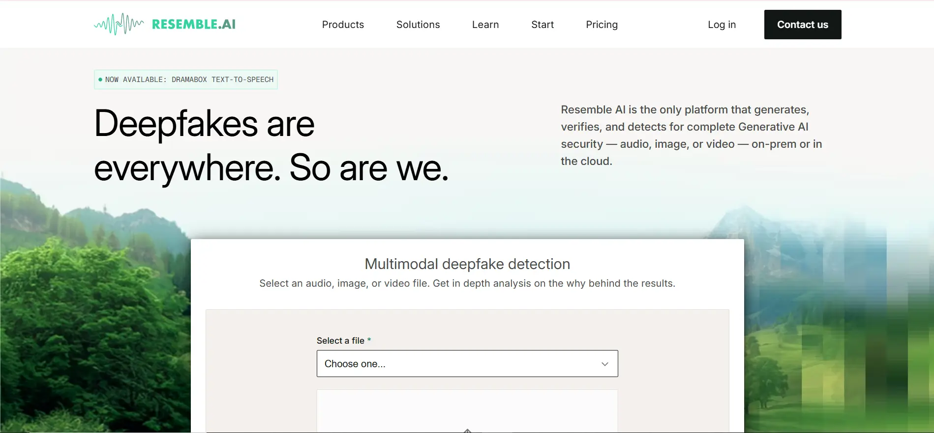Open the Select a file dropdown

(467, 364)
